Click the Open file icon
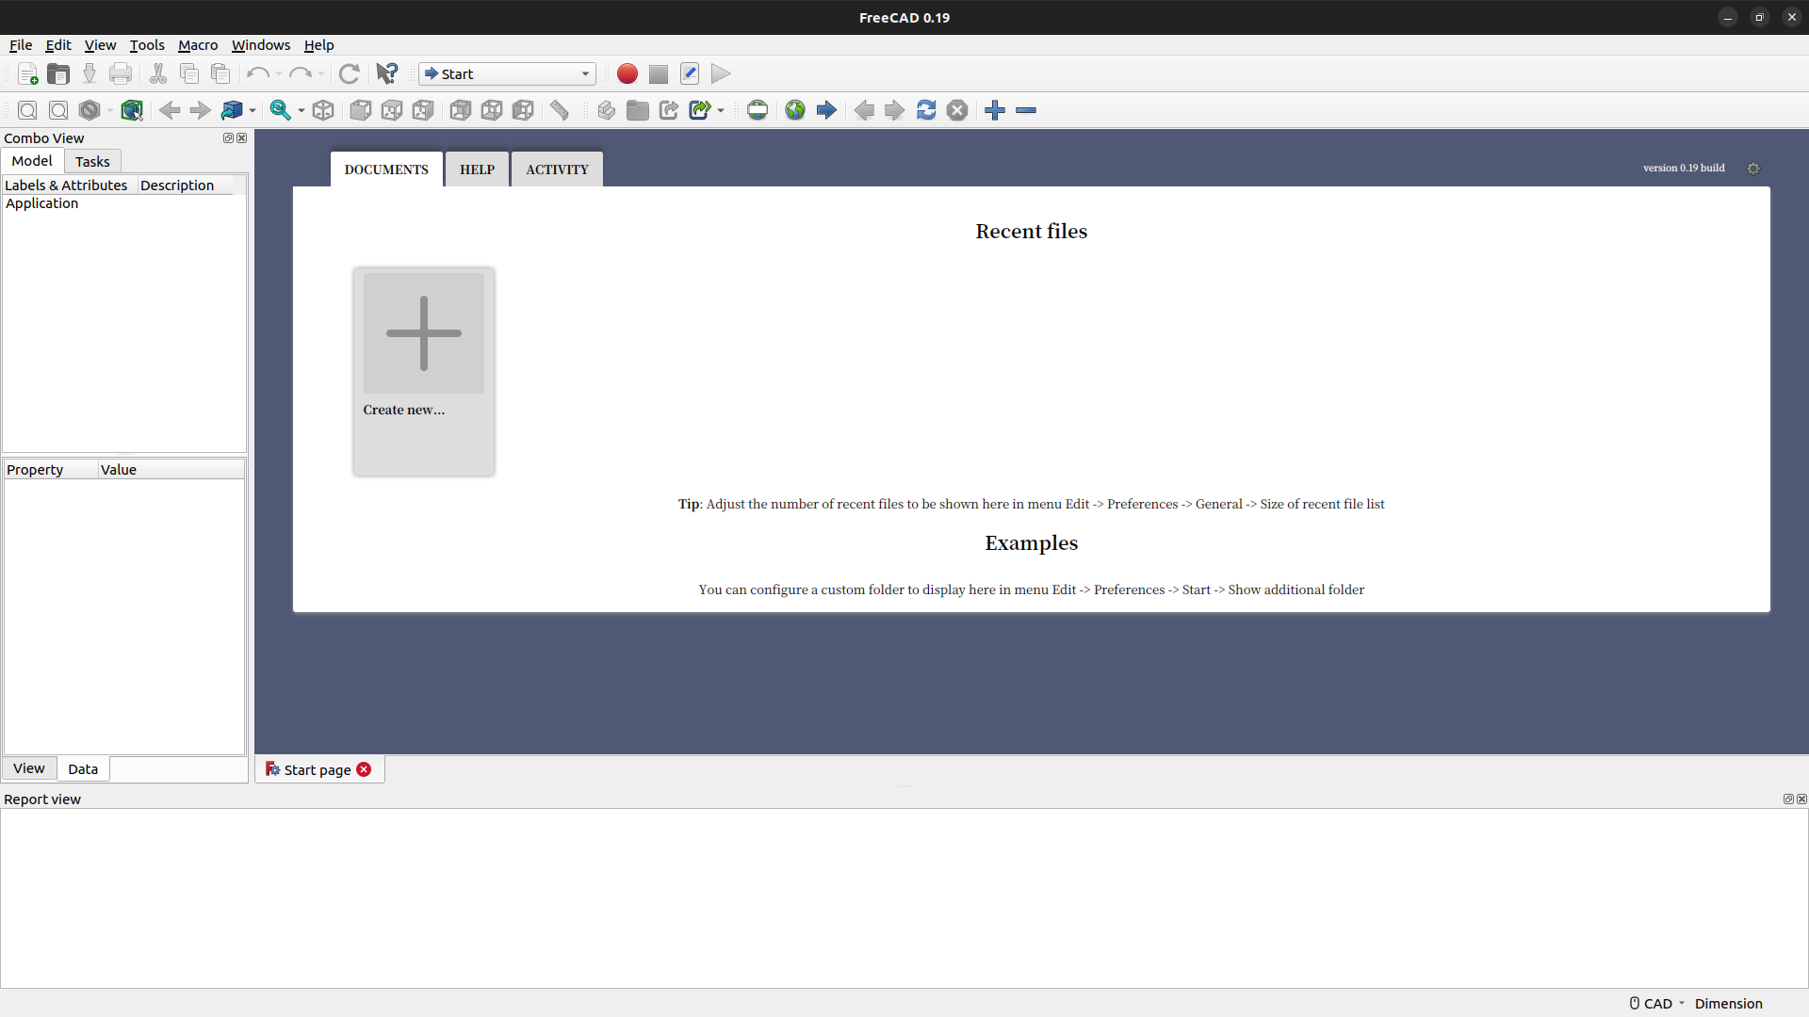1809x1017 pixels. pos(58,73)
